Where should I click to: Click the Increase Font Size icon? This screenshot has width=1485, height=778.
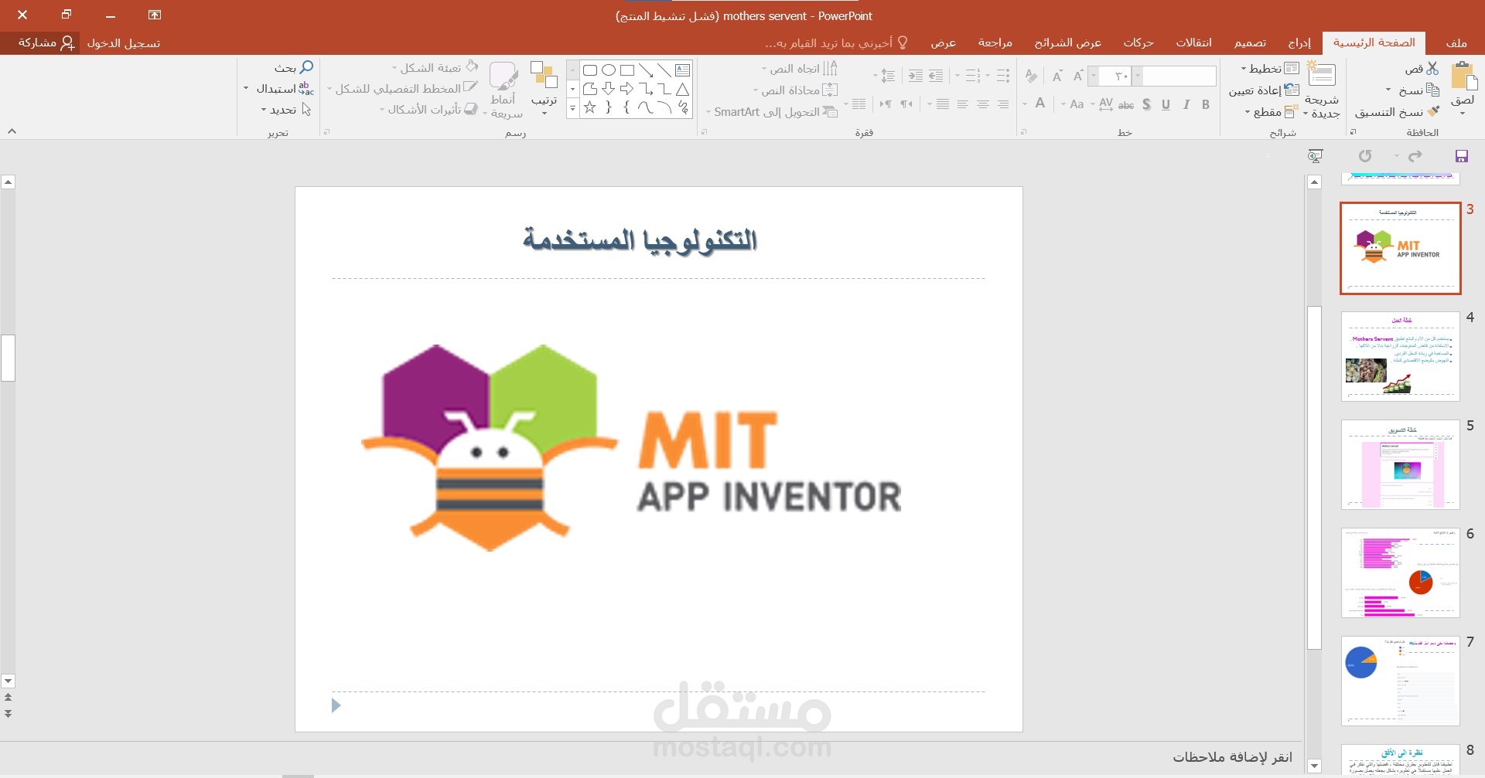(x=1077, y=75)
